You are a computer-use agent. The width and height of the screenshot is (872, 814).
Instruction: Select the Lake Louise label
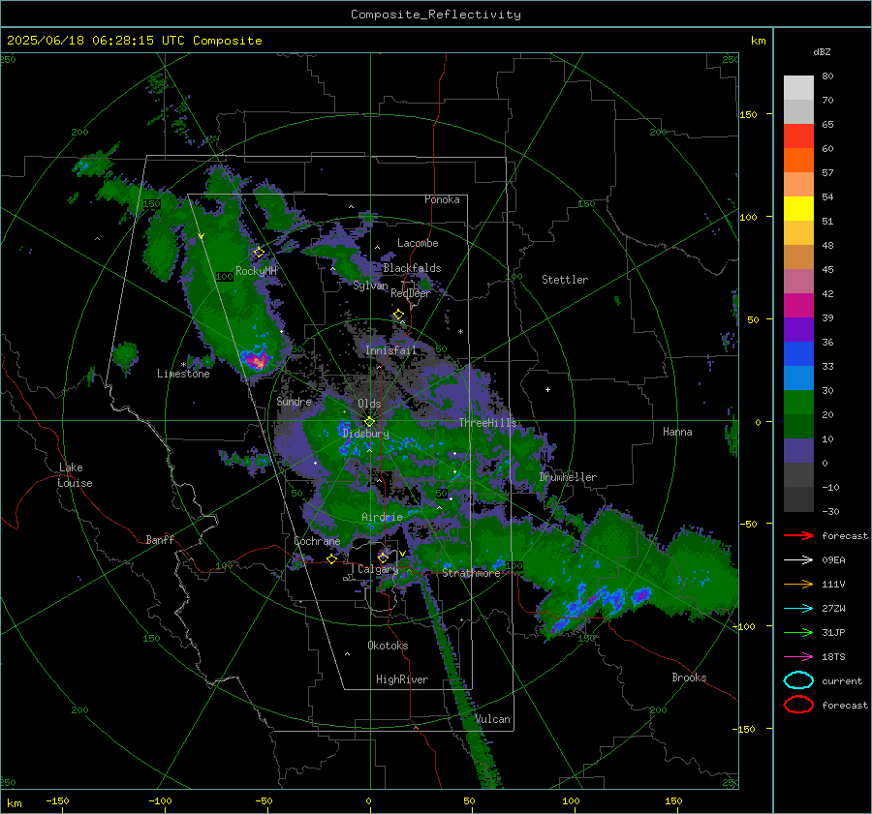point(75,475)
